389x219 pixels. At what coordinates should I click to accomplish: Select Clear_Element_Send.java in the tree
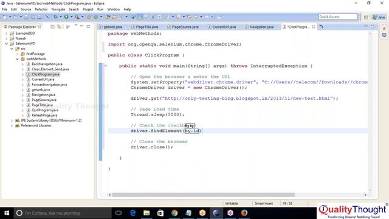[x=50, y=69]
